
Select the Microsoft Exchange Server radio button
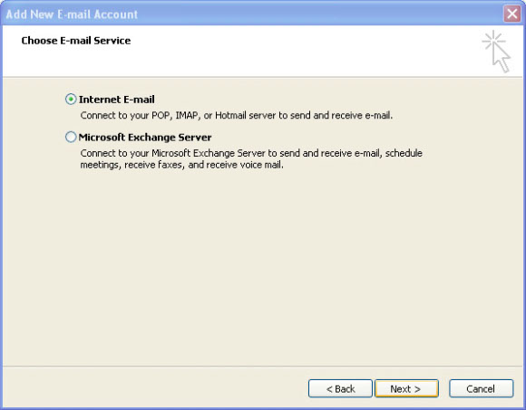(71, 137)
